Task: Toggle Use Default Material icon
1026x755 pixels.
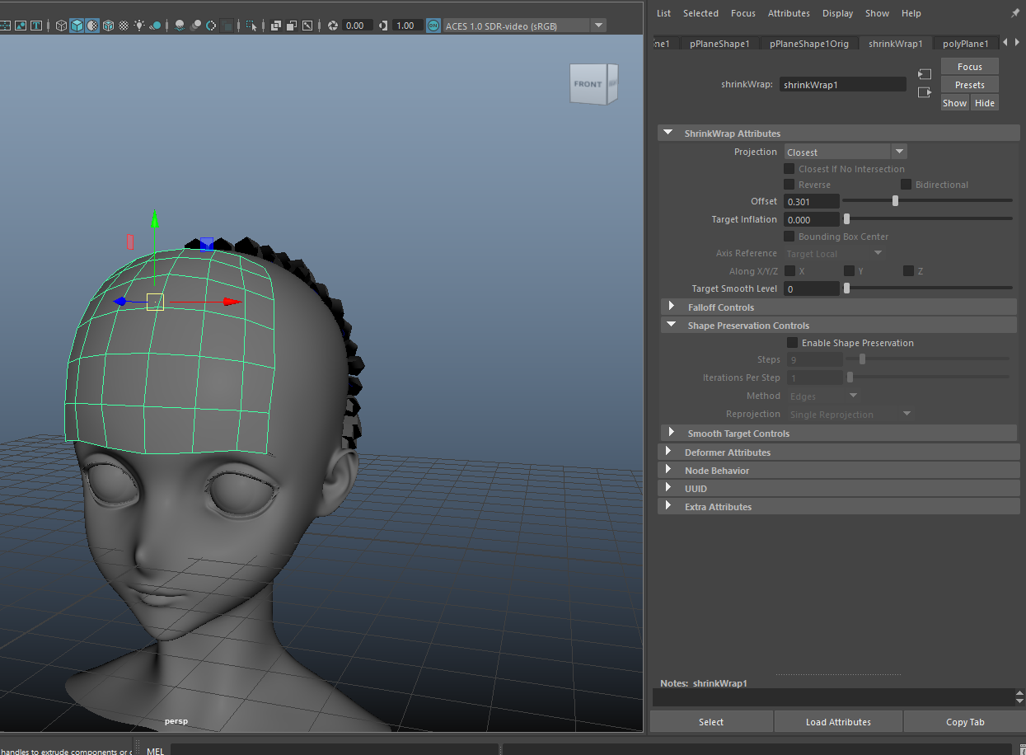Action: click(x=92, y=26)
